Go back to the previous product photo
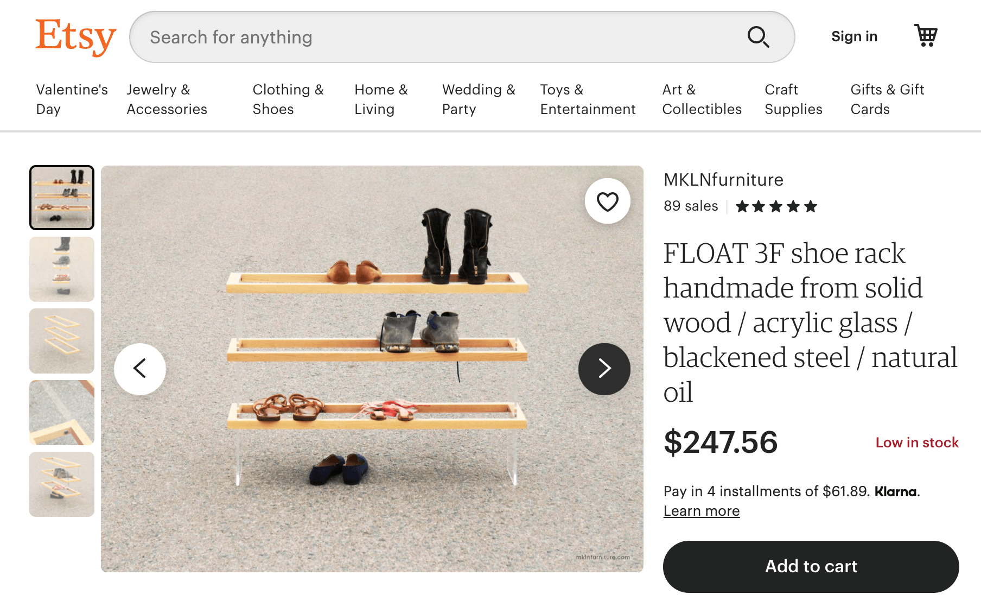The image size is (981, 607). 140,369
